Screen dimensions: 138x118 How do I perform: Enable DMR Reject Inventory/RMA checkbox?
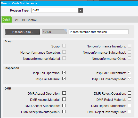(x=130, y=112)
